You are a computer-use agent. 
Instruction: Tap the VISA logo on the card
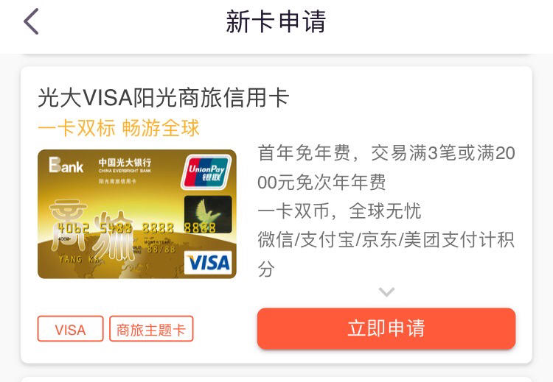click(208, 263)
